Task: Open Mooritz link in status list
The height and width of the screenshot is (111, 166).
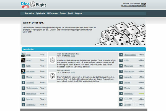Action: [127, 88]
